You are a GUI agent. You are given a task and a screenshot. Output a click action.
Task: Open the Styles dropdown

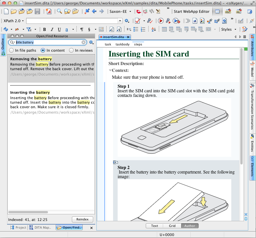(228, 30)
